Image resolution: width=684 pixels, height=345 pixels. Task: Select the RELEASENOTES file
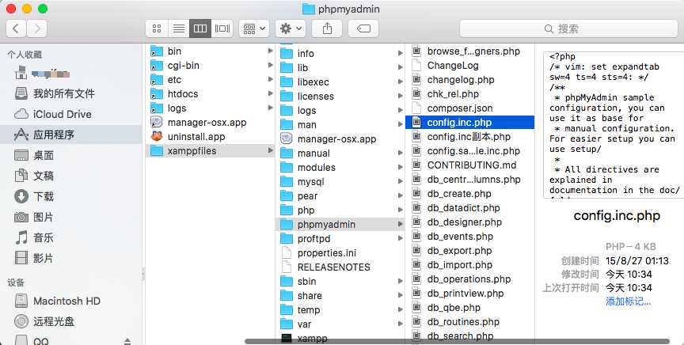pos(340,267)
